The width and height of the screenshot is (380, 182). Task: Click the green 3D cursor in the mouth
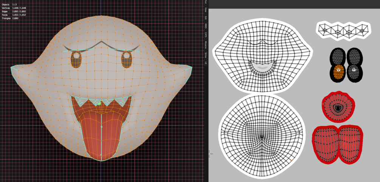(x=99, y=104)
